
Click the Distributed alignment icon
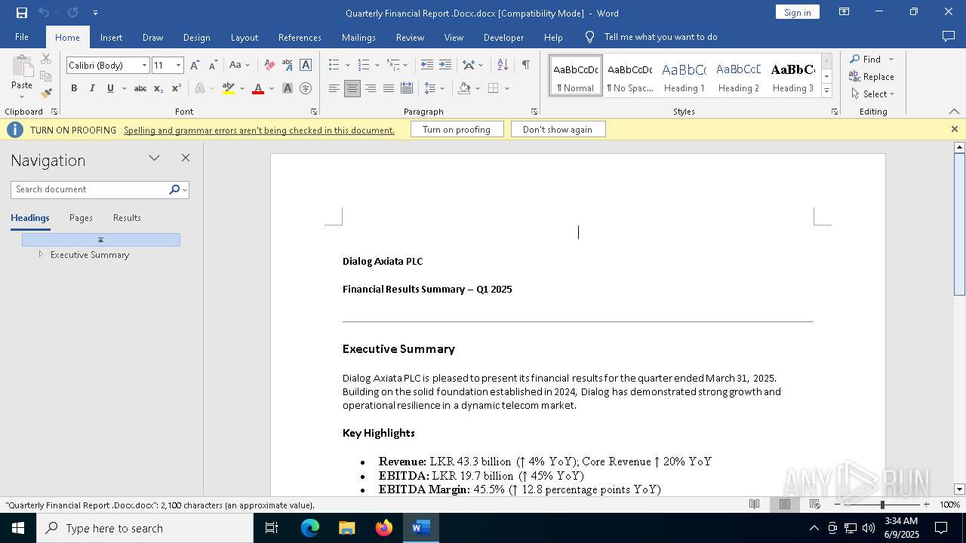point(407,88)
